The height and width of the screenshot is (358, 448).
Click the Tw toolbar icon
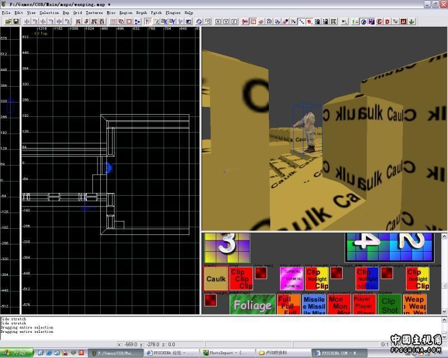point(395,21)
